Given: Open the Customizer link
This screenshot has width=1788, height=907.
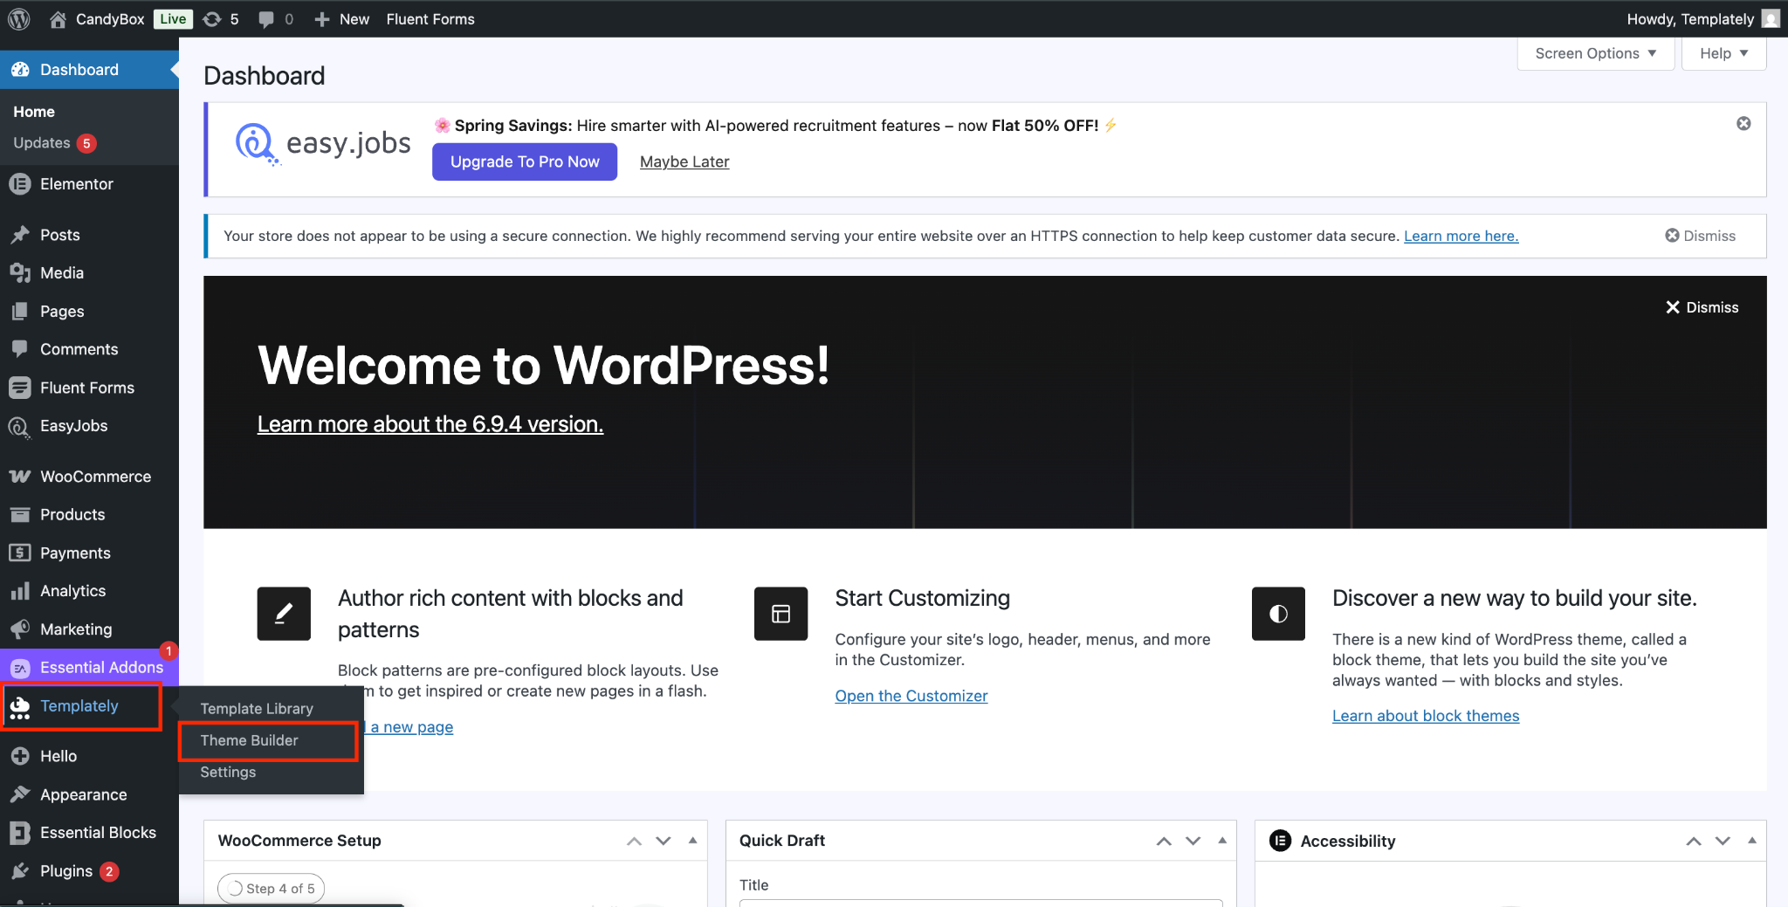Looking at the screenshot, I should [911, 696].
